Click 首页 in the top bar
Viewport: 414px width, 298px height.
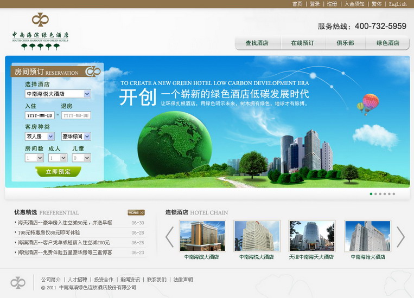click(297, 4)
